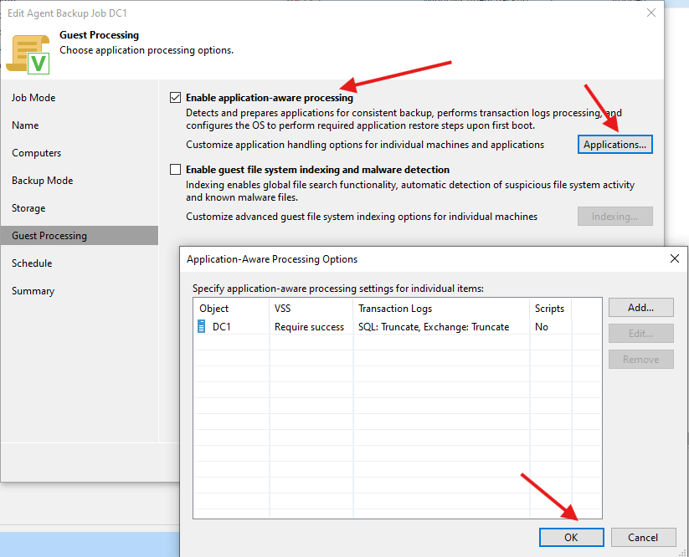Viewport: 689px width, 557px height.
Task: Cancel the processing options dialog
Action: click(x=642, y=538)
